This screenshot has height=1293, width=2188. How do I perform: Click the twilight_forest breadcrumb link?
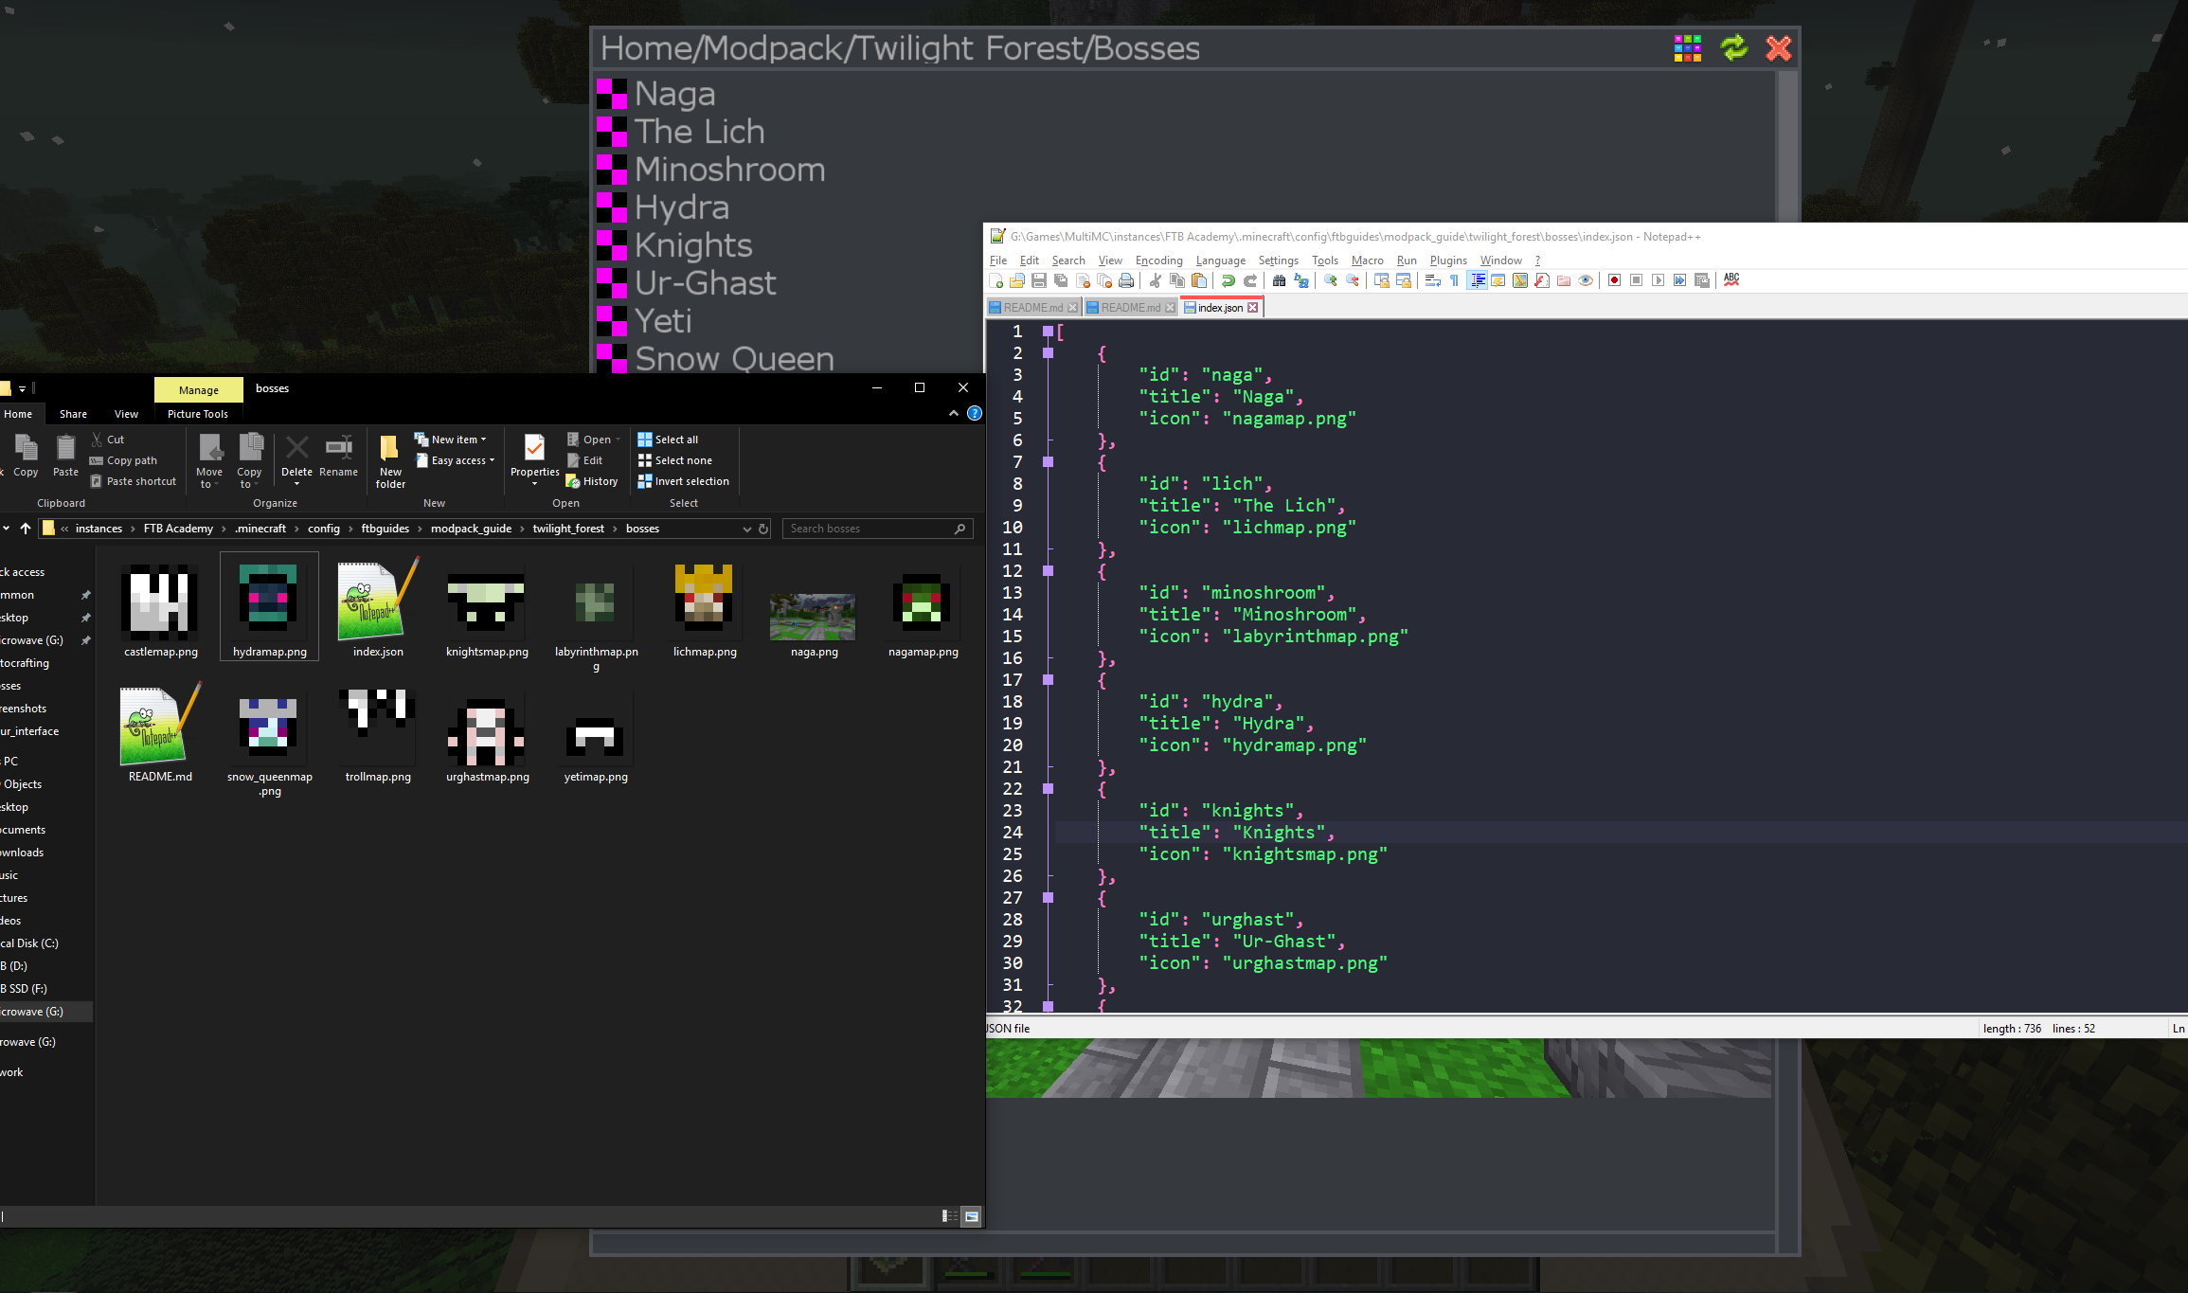point(569,529)
